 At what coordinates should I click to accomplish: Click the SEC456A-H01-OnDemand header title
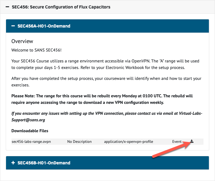[x=44, y=26]
